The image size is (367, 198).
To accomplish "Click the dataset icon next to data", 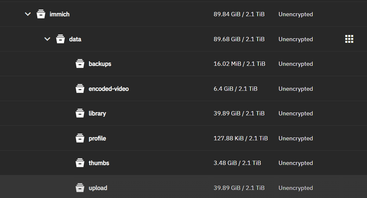I will (x=60, y=39).
